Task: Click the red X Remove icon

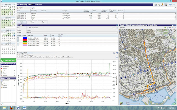Action: pyautogui.click(x=2, y=68)
